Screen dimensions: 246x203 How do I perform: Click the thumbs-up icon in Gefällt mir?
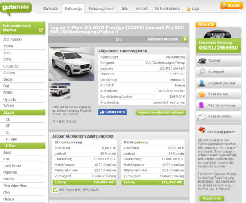tap(102, 112)
